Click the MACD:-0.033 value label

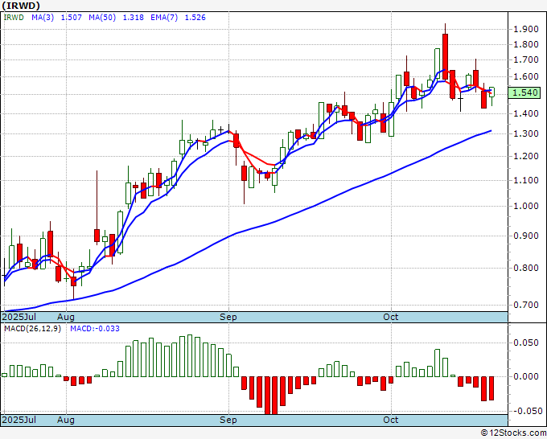coord(95,329)
